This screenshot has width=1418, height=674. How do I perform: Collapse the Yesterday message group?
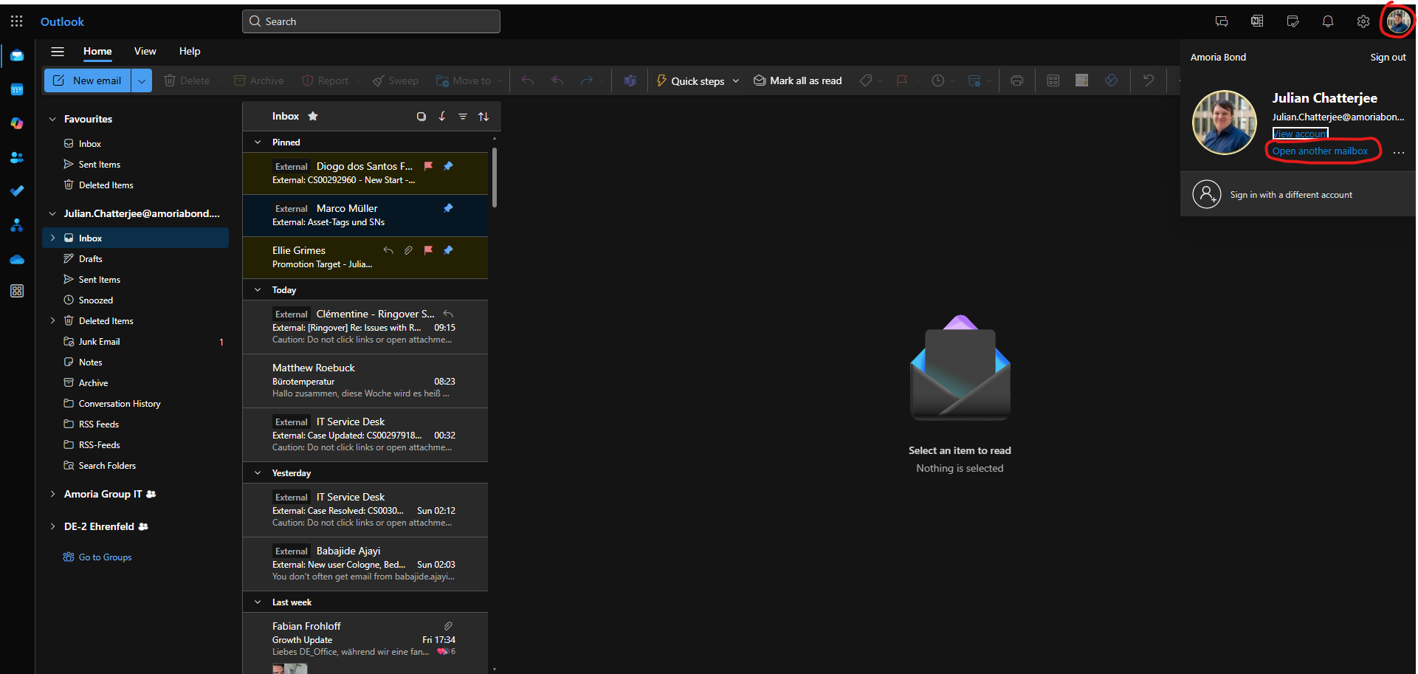pos(258,472)
